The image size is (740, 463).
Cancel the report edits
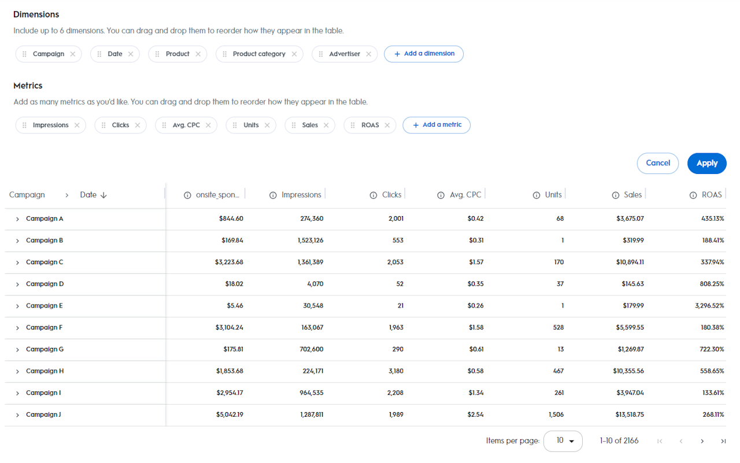tap(657, 164)
